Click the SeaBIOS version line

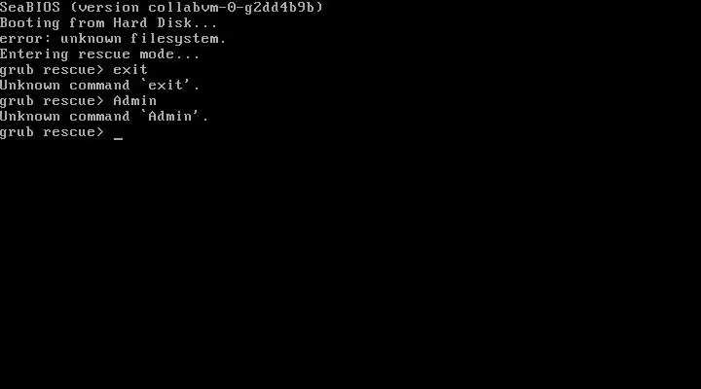tap(162, 7)
